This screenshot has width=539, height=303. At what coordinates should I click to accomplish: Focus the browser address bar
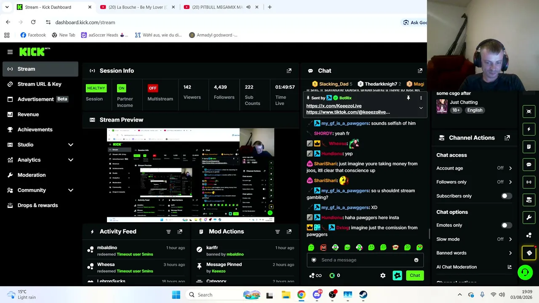(x=223, y=22)
